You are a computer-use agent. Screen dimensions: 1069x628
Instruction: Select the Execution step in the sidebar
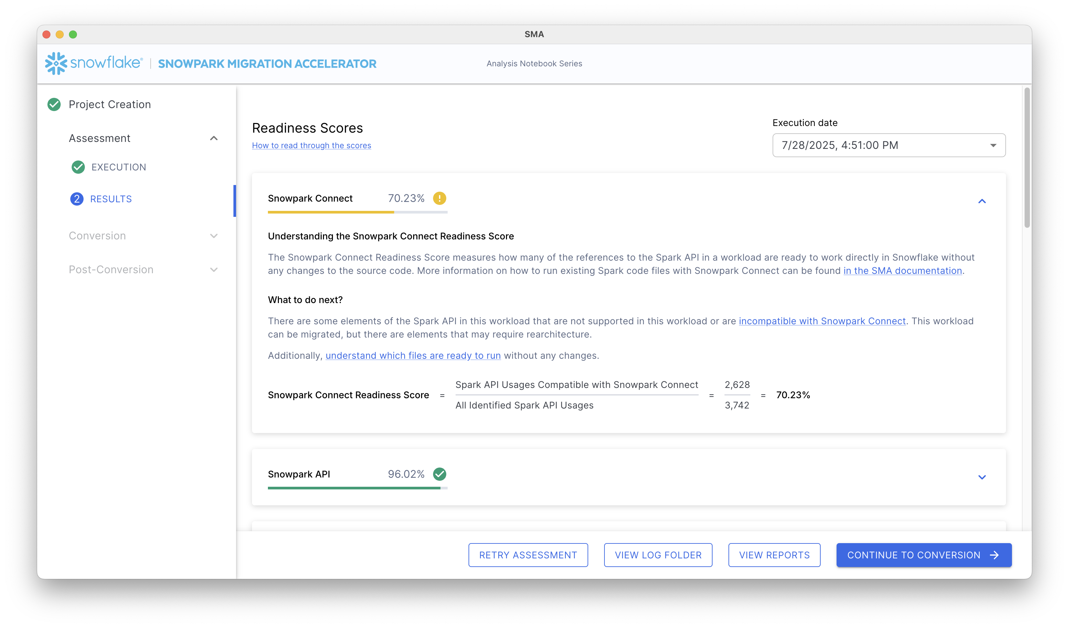[119, 167]
